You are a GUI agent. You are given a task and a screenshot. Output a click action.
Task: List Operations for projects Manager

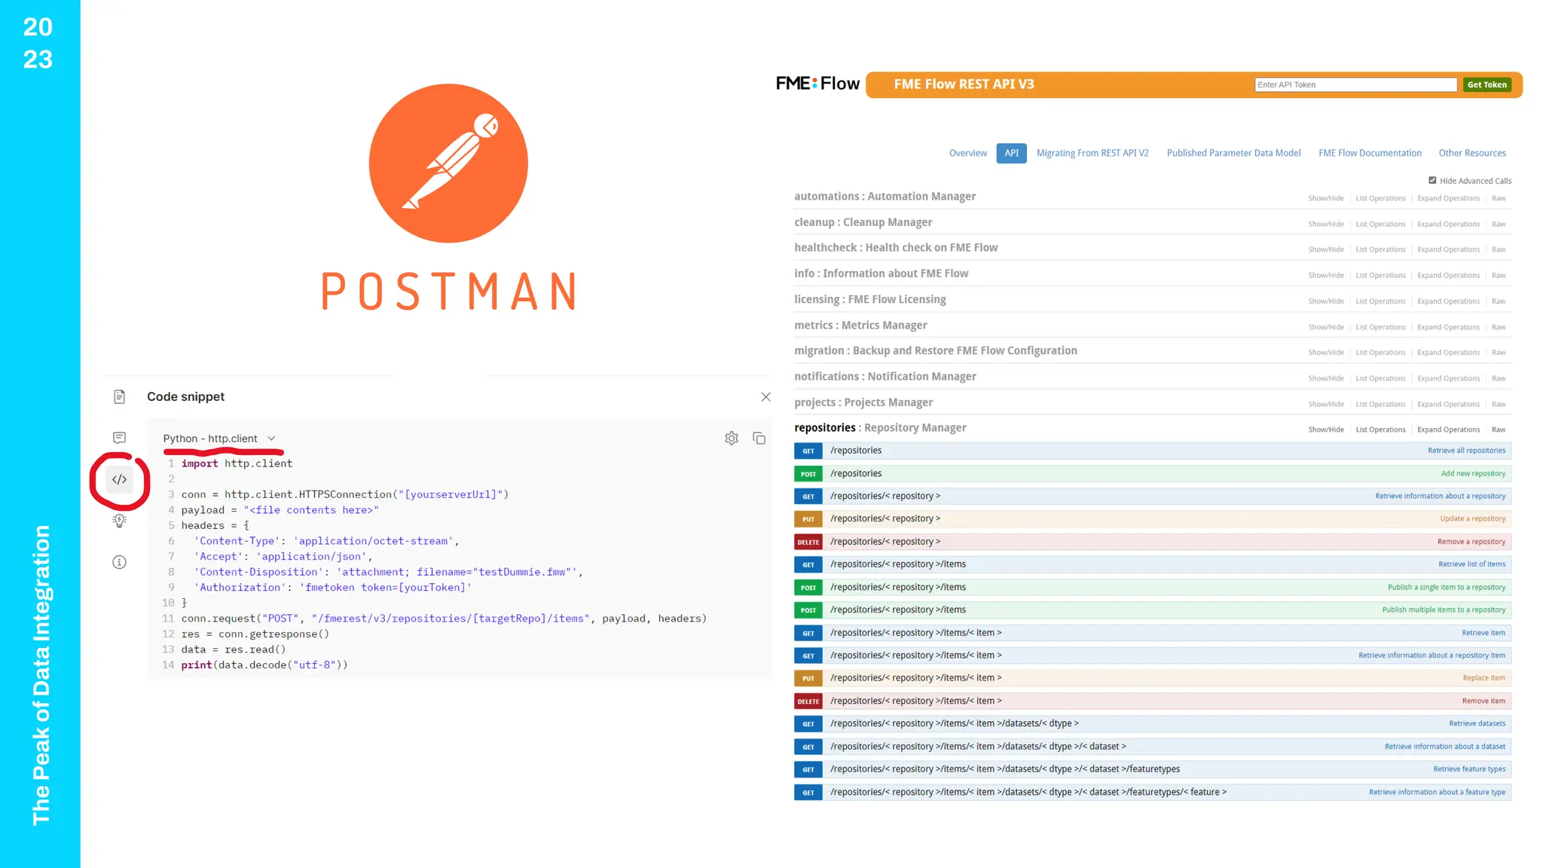pyautogui.click(x=1380, y=404)
